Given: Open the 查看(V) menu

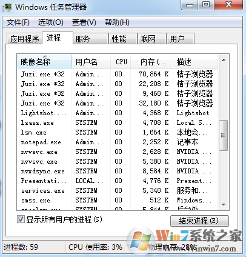Looking at the screenshot, I should pyautogui.click(x=84, y=22).
